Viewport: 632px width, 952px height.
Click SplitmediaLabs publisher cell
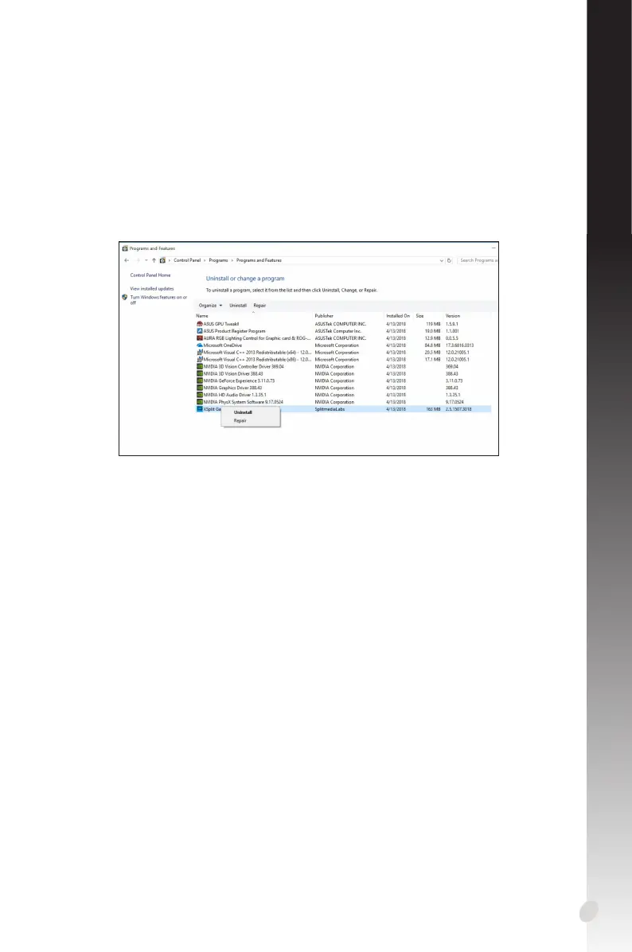tap(330, 409)
